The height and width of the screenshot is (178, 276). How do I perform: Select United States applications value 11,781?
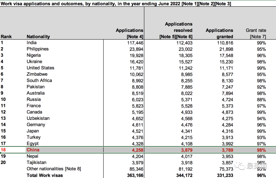[136, 68]
